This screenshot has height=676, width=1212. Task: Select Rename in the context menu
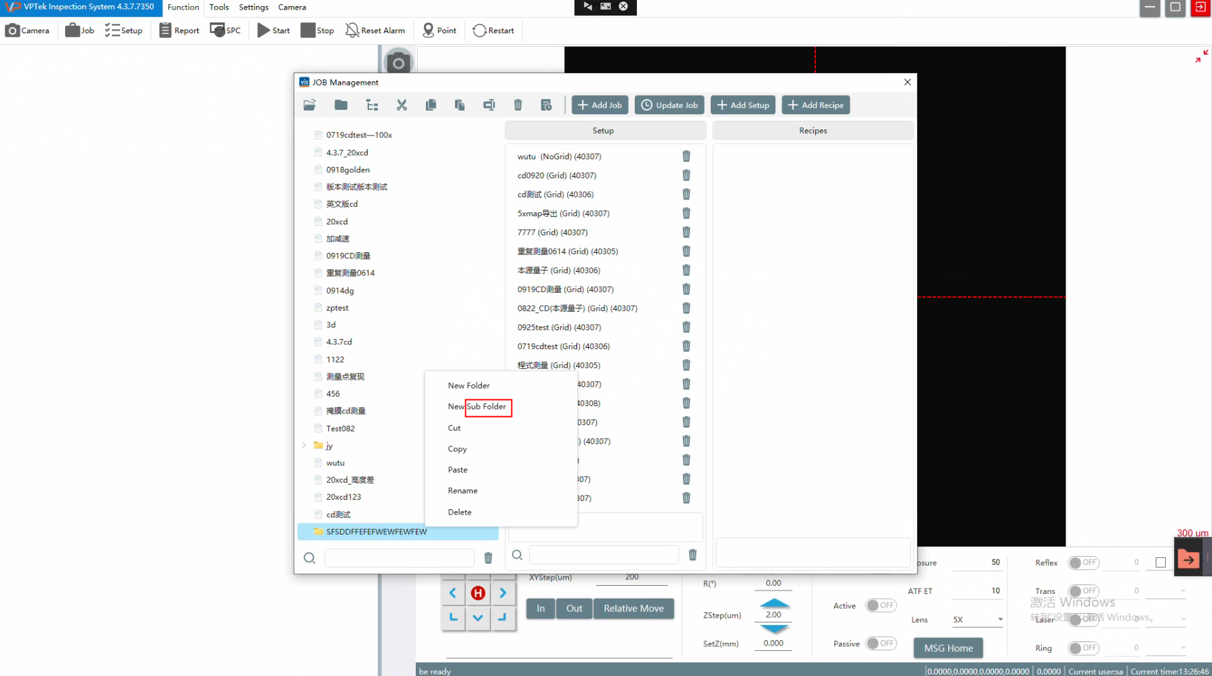tap(463, 491)
